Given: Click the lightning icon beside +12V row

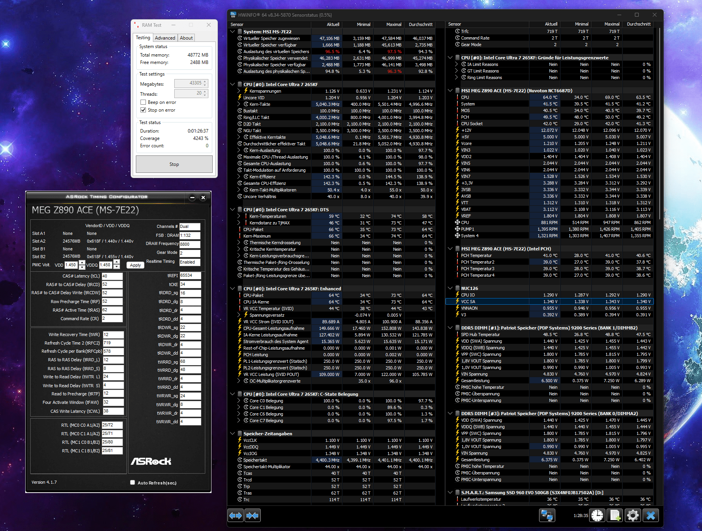Looking at the screenshot, I should (457, 130).
